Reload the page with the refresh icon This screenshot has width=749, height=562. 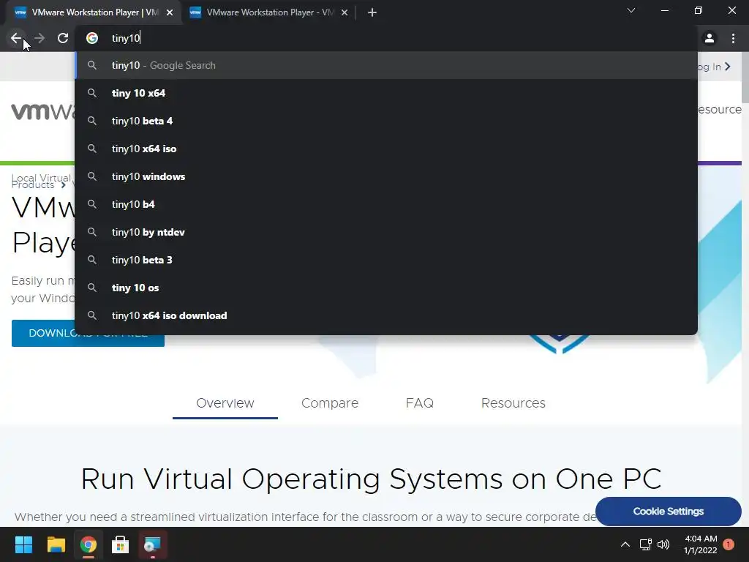pos(63,38)
